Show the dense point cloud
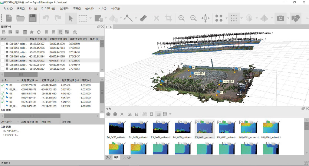 234,18
